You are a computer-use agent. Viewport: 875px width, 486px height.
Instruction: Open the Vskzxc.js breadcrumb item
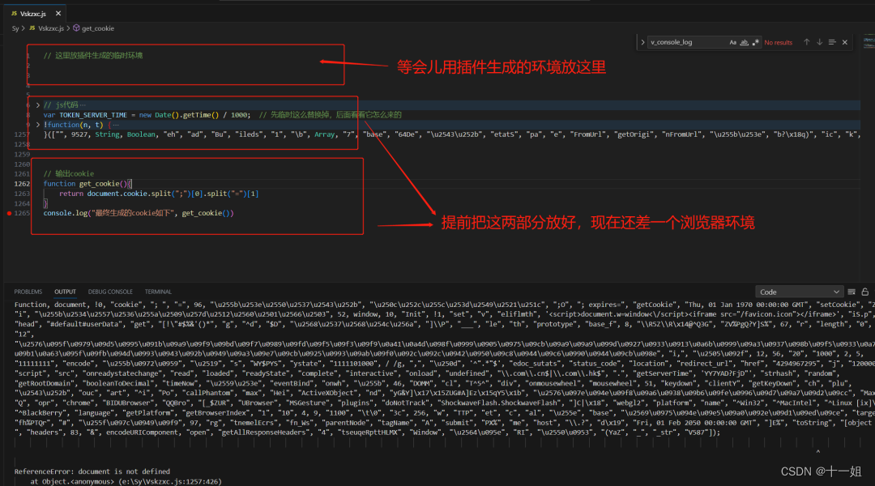tap(51, 28)
